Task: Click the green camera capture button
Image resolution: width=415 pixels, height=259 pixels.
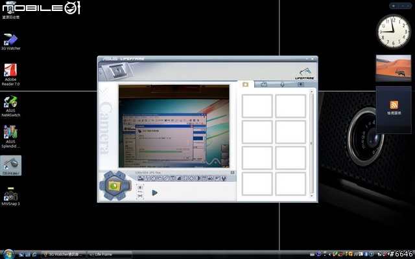Action: click(114, 186)
